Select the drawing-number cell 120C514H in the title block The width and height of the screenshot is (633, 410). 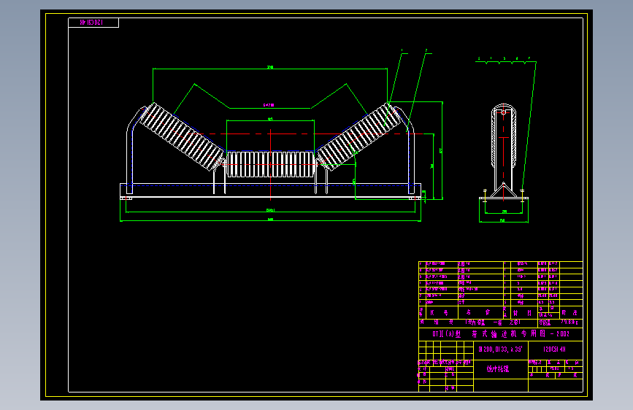555,349
